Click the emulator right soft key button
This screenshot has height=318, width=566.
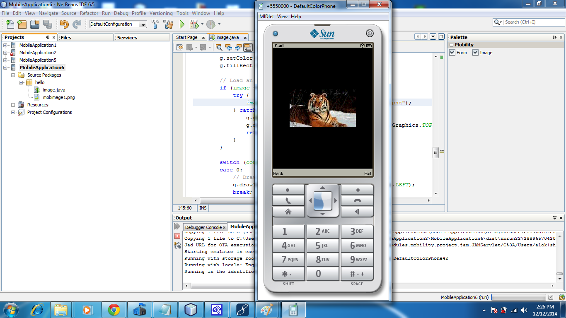click(357, 190)
